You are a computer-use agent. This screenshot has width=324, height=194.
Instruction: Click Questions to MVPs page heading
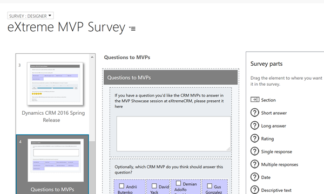click(127, 57)
